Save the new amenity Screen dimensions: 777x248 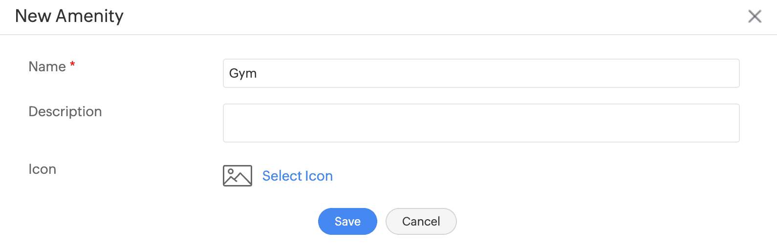point(347,221)
